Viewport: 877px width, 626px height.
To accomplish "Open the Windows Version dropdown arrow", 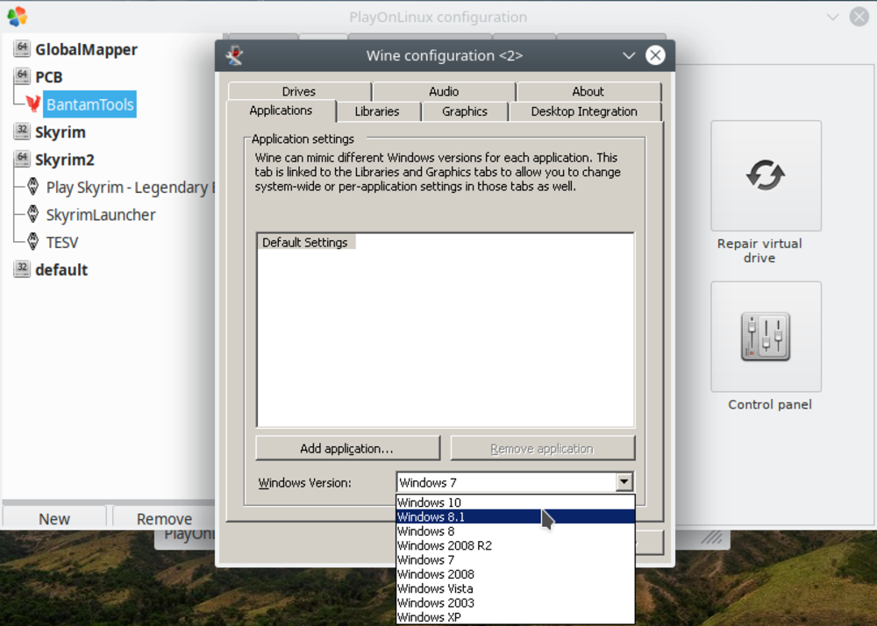I will pos(624,482).
